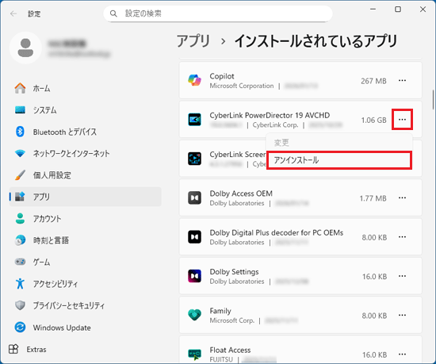This screenshot has height=364, width=436.
Task: Maximize the 設定 window
Action: click(398, 10)
